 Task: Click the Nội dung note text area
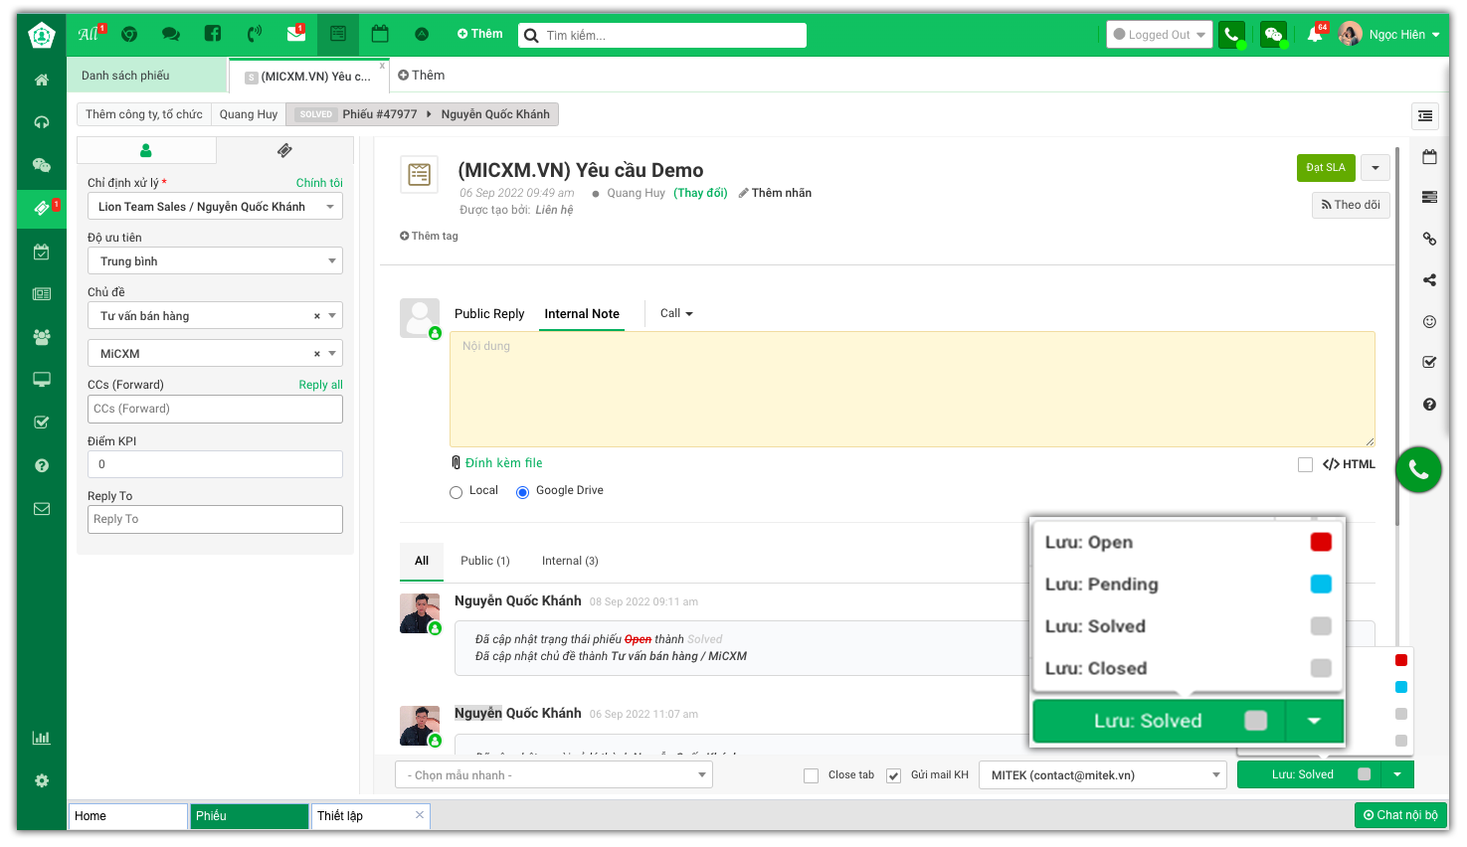[911, 389]
